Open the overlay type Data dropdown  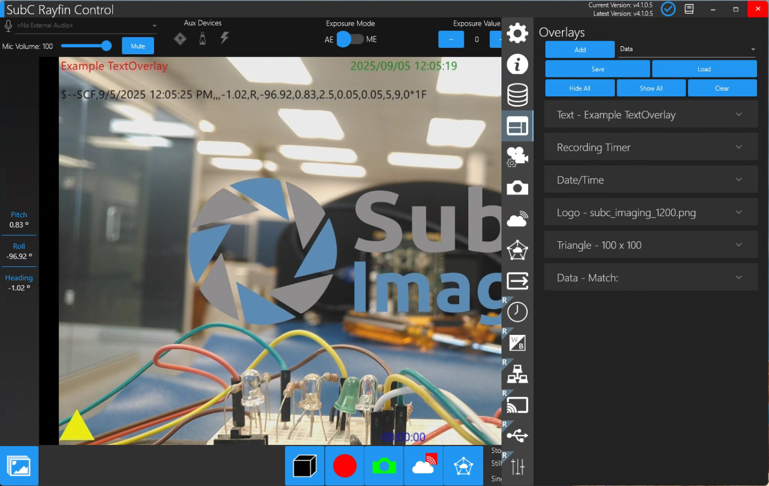(x=687, y=49)
